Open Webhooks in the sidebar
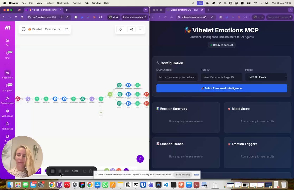This screenshot has width=294, height=190. pos(7,113)
